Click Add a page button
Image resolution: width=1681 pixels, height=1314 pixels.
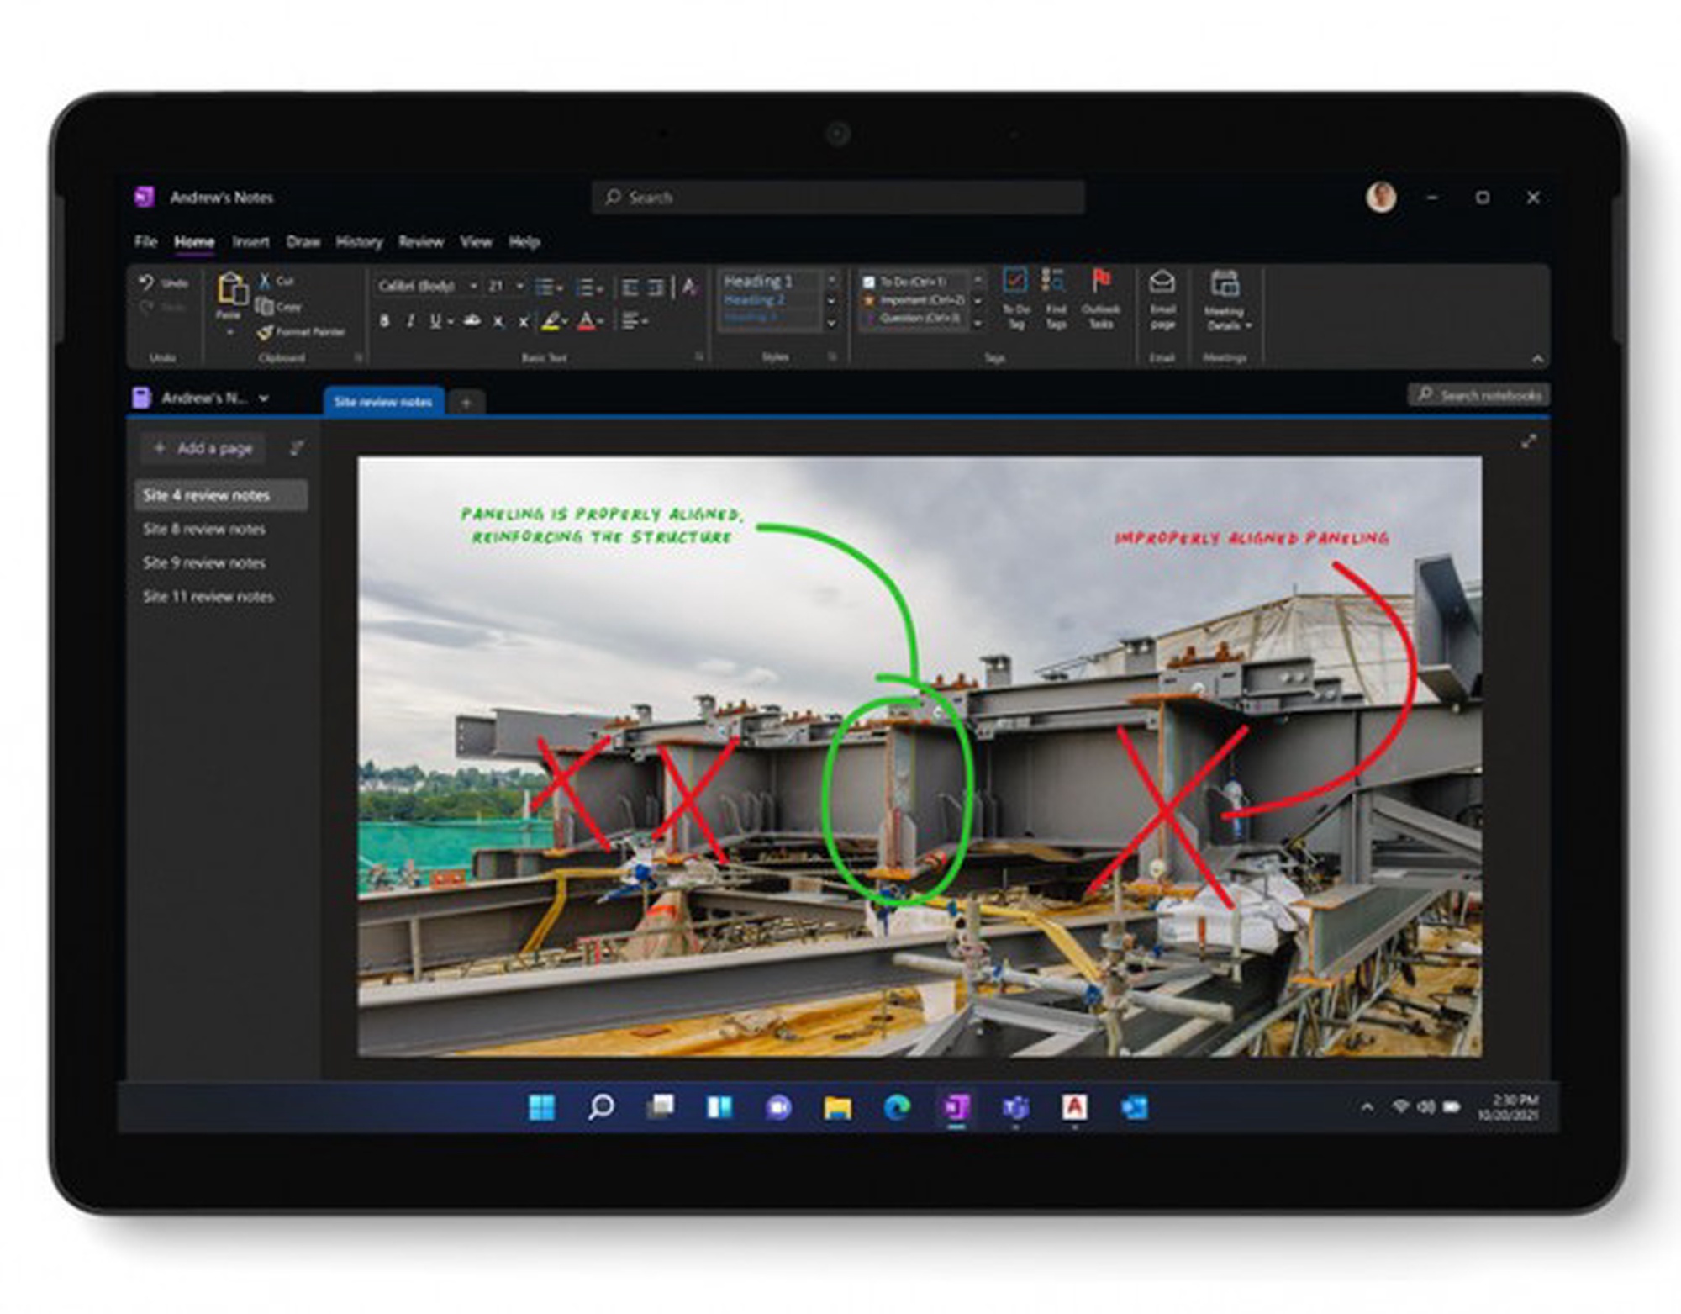coord(203,448)
